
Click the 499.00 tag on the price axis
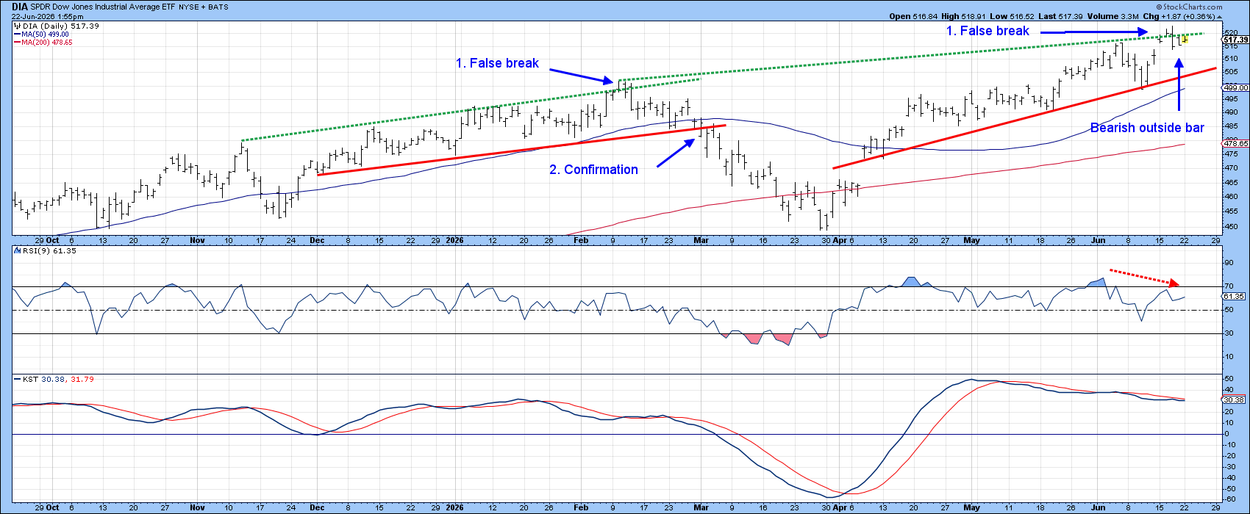(1234, 87)
